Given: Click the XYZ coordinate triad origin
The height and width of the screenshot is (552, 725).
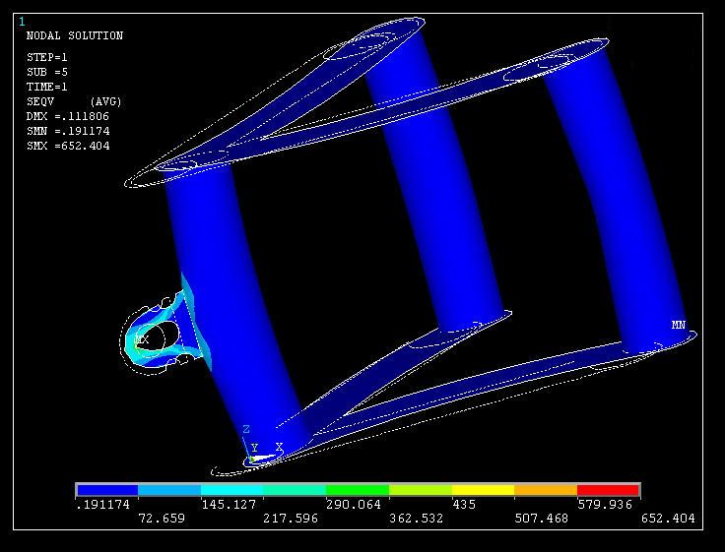Looking at the screenshot, I should click(251, 459).
